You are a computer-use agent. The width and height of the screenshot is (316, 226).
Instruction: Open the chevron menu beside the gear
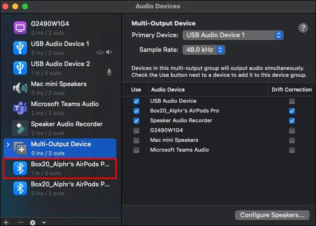[44, 223]
